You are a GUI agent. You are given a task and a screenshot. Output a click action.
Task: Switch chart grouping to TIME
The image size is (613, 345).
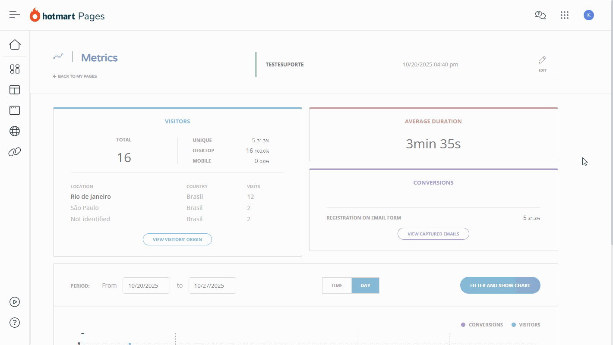337,285
